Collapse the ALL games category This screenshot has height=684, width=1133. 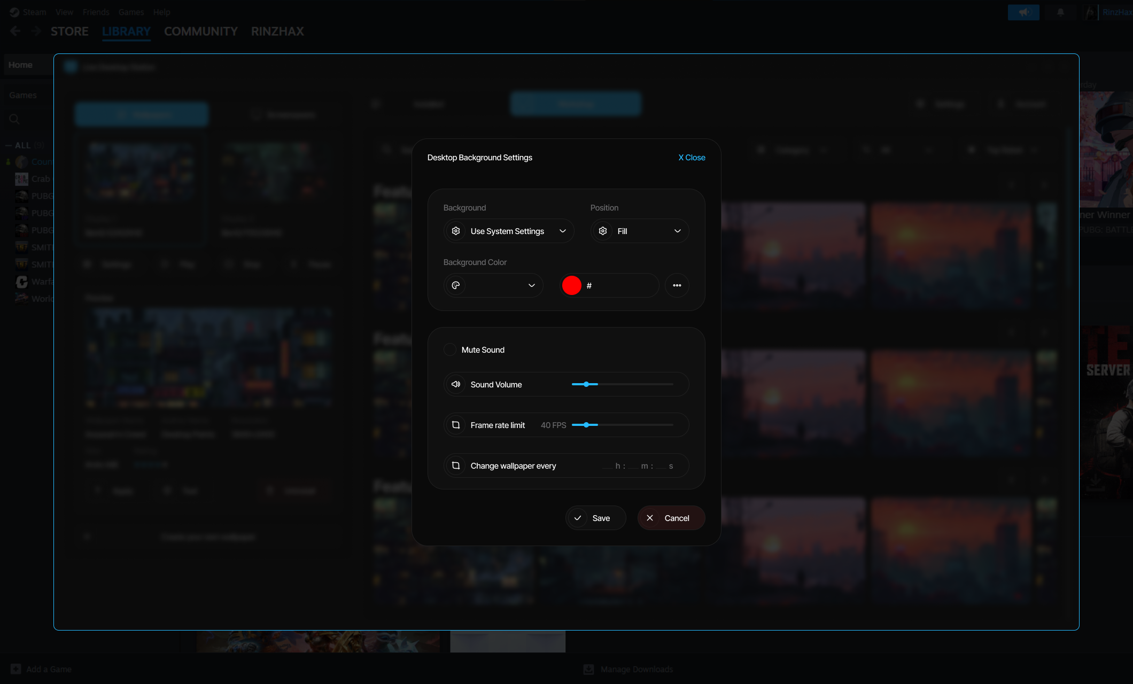click(9, 145)
